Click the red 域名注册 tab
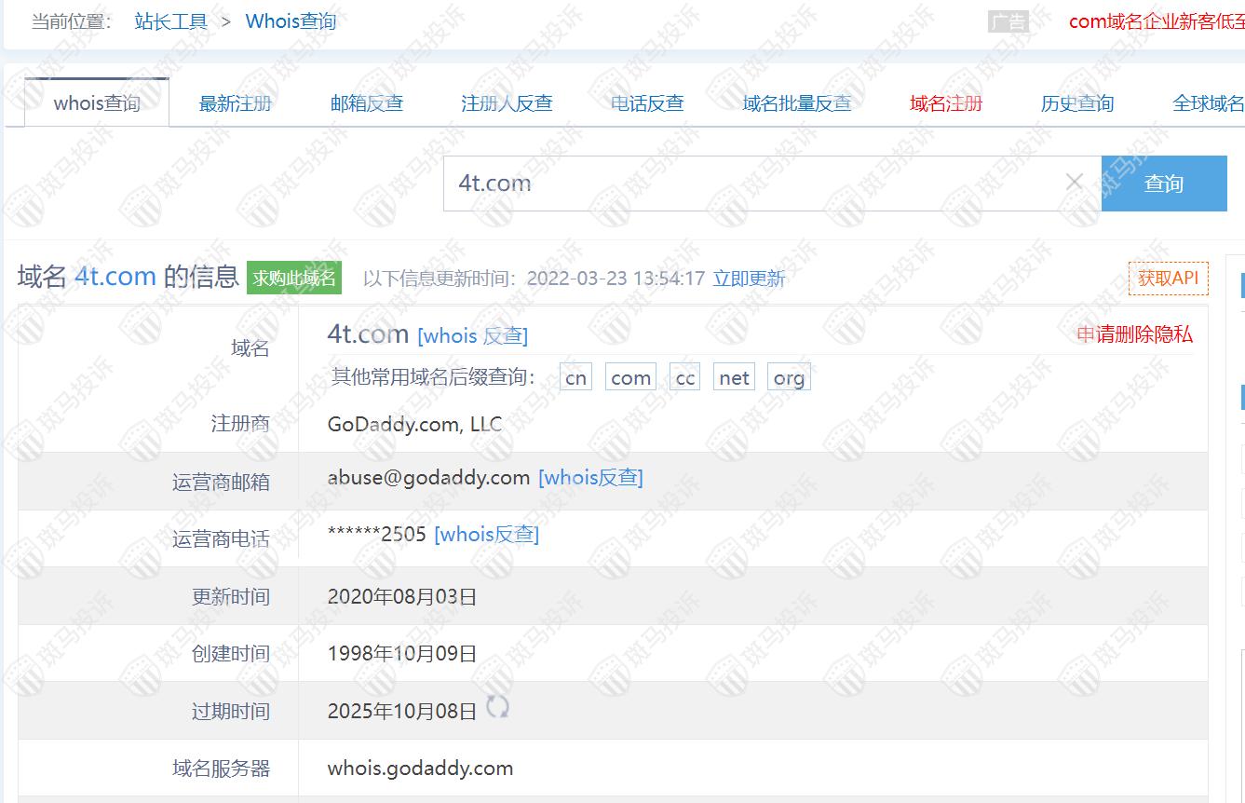This screenshot has width=1245, height=803. 946,103
